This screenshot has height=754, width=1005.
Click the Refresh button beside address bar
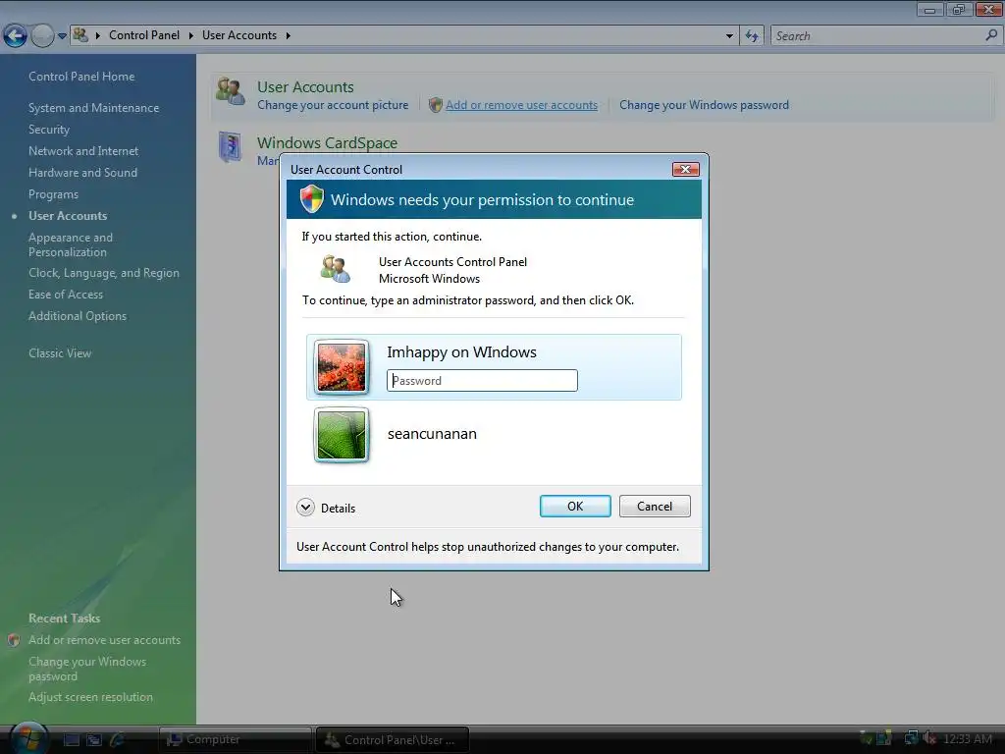point(752,36)
